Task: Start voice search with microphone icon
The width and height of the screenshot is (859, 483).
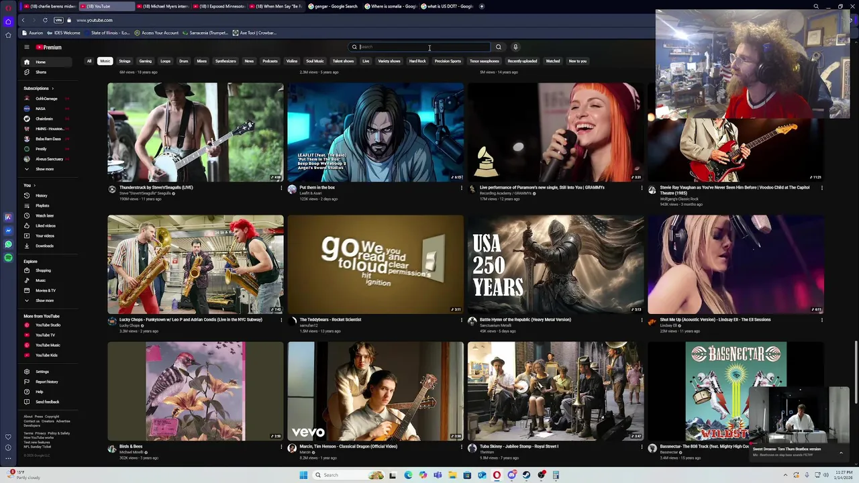Action: pos(515,47)
